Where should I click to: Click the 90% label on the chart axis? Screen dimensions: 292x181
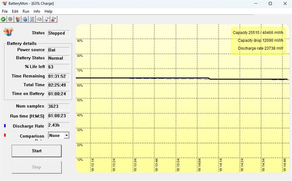coord(80,41)
